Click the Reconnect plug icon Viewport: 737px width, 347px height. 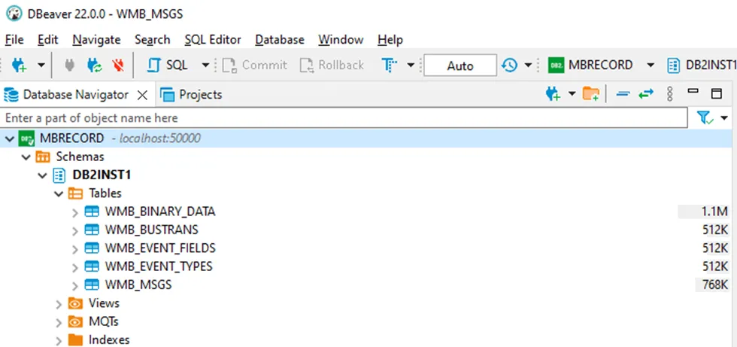(95, 65)
